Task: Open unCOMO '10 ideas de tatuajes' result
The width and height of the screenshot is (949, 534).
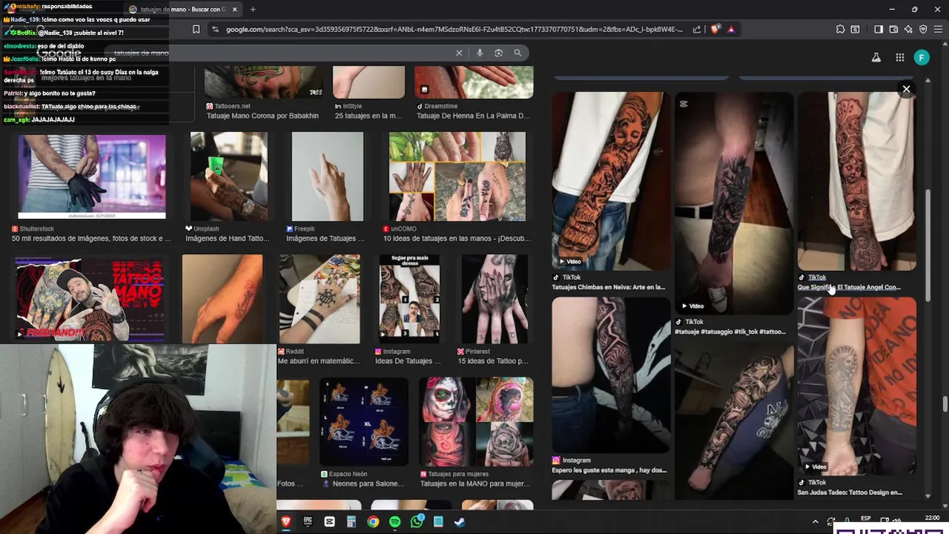Action: [x=457, y=239]
